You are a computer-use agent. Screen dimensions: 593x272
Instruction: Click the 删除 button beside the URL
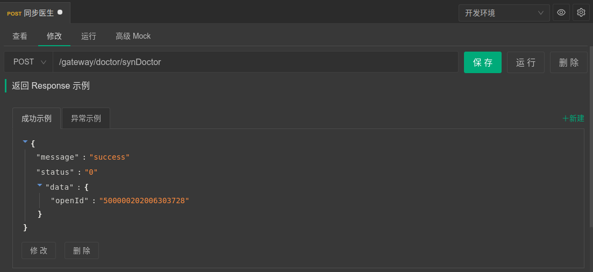tap(569, 62)
